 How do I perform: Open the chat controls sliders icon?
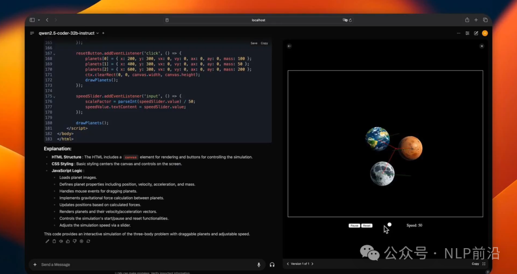click(467, 33)
